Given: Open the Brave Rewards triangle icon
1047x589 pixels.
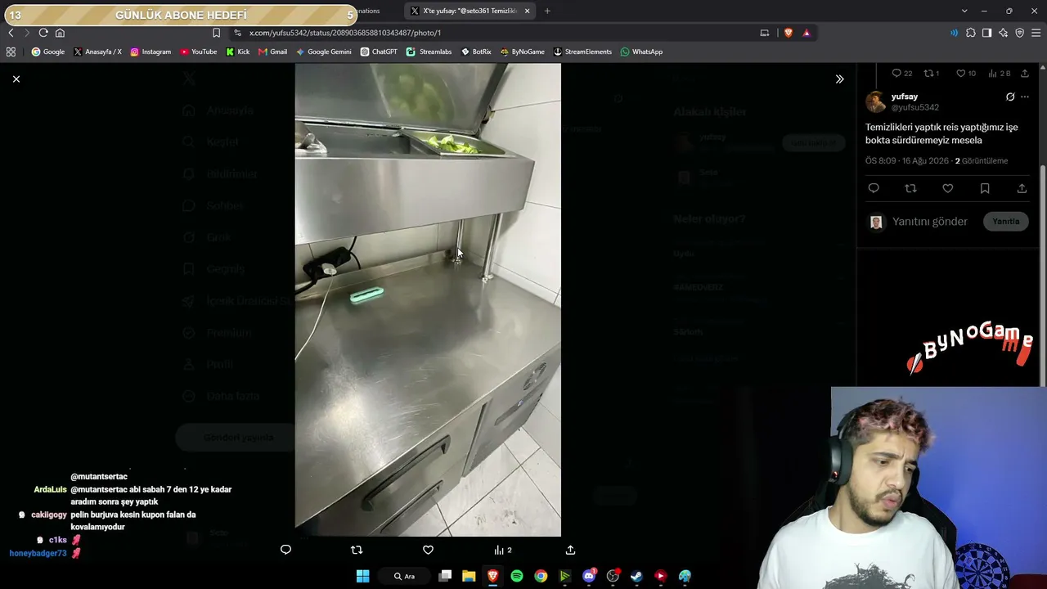Looking at the screenshot, I should tap(807, 33).
